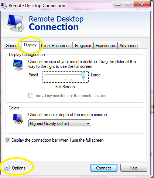
Task: Open the color depth dropdown
Action: click(x=60, y=123)
